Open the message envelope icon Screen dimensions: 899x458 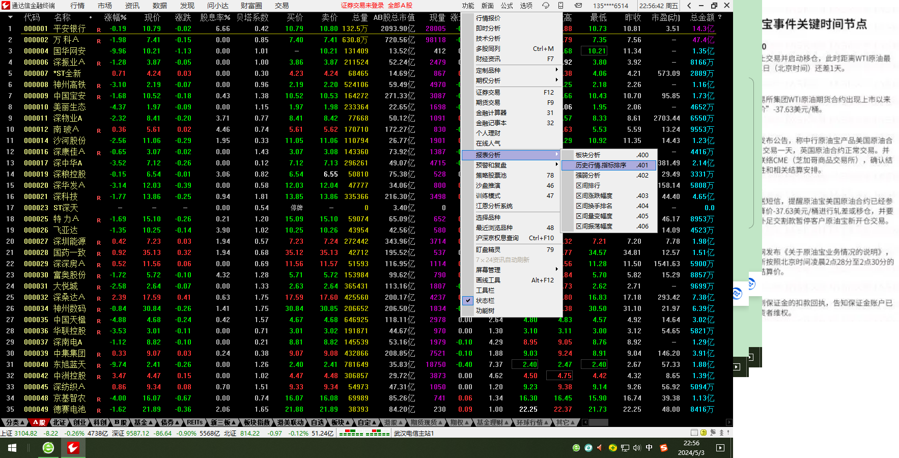[x=578, y=6]
